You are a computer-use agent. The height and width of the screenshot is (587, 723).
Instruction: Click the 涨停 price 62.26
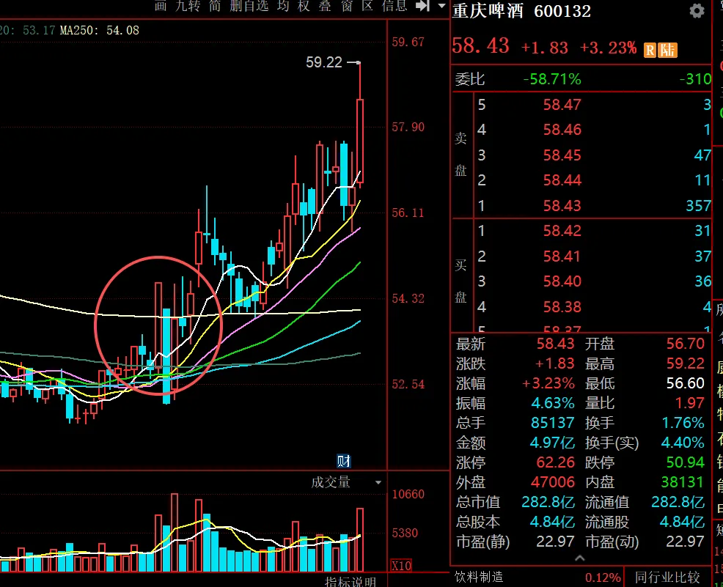555,462
